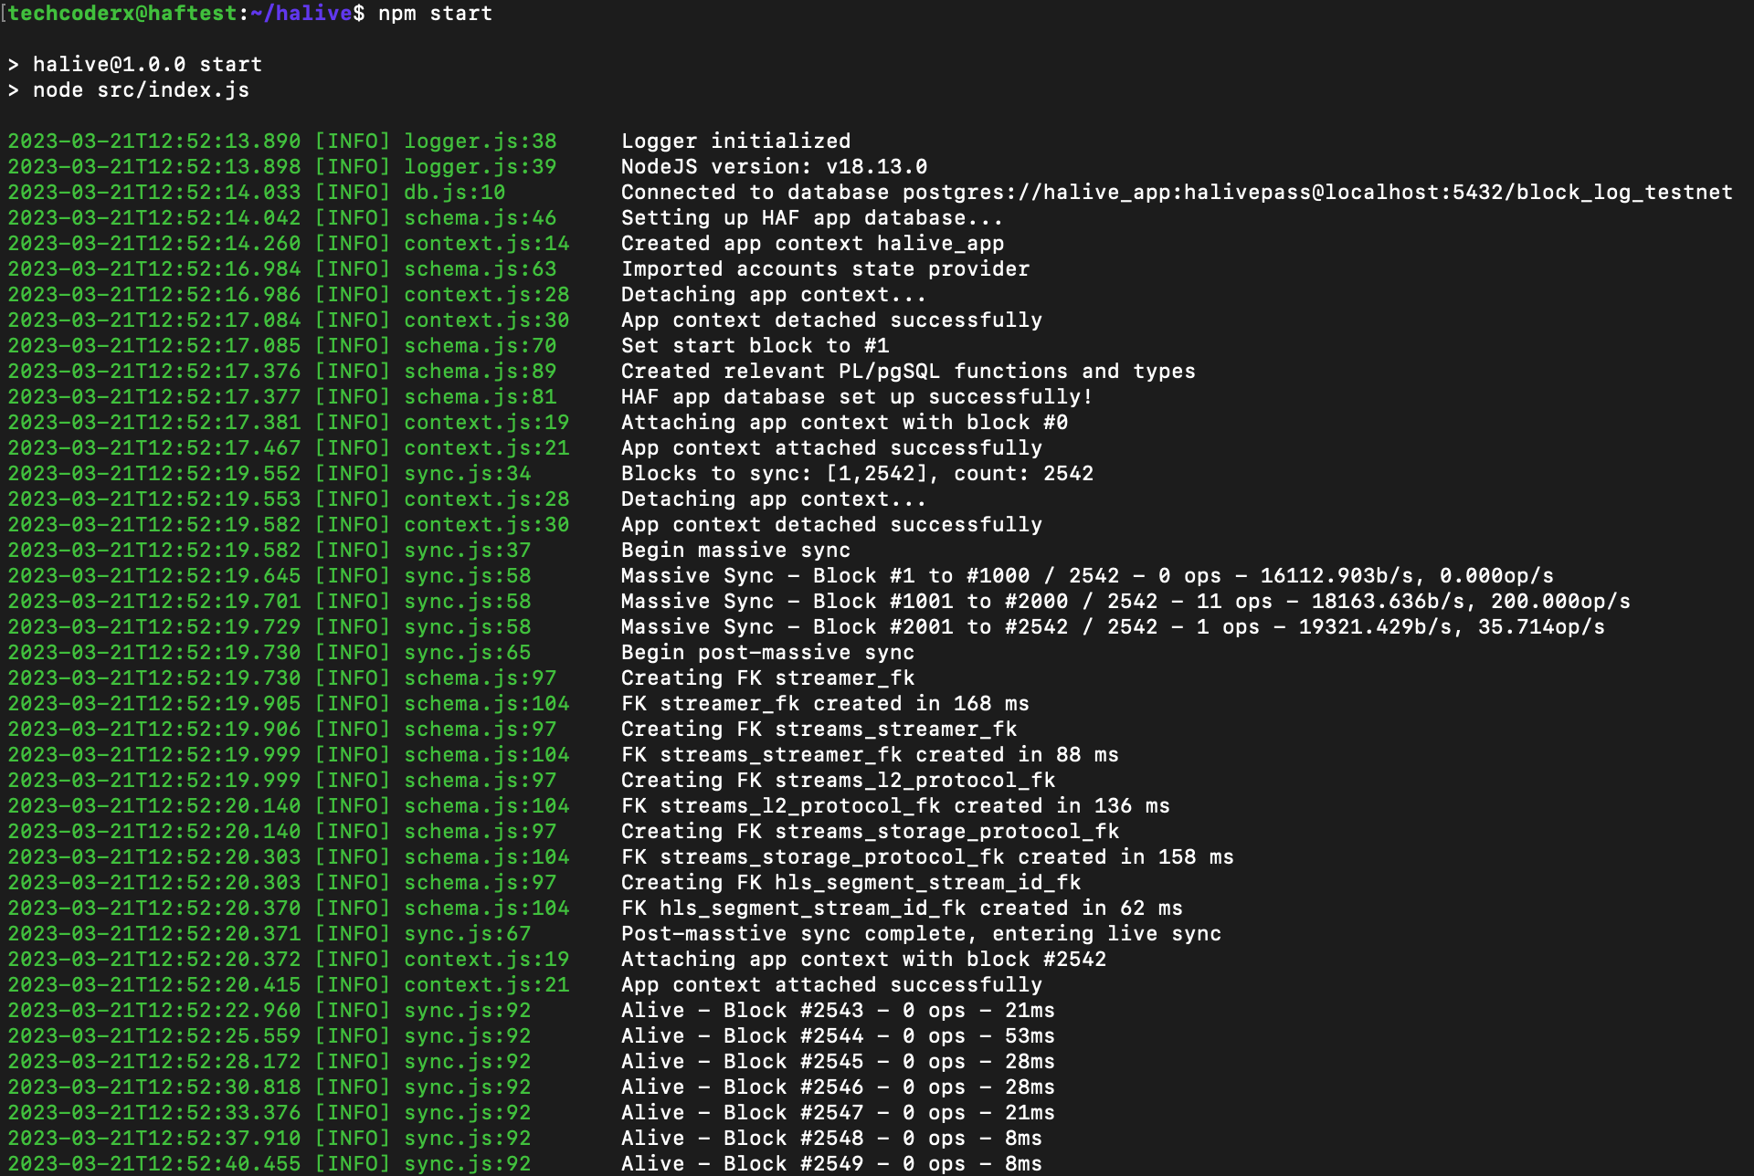Click the 'NodeJS version: v18.13.0' message
Screen dimensions: 1754x1176
click(x=775, y=167)
